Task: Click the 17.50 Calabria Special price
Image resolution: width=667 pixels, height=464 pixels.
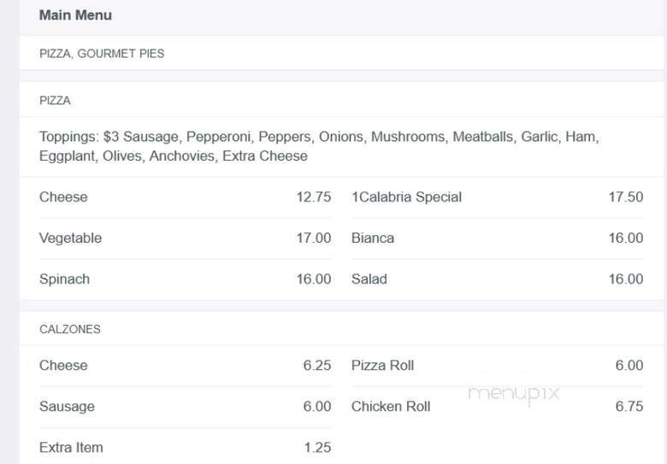Action: pyautogui.click(x=625, y=197)
